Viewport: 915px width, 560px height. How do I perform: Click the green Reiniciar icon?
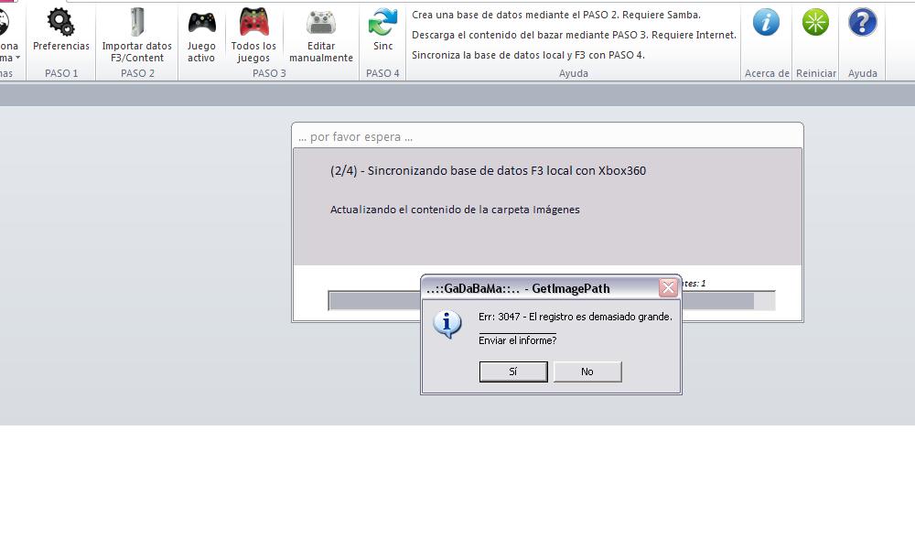(815, 22)
